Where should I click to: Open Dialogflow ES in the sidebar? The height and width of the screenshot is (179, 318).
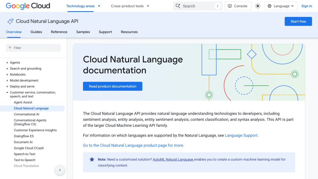(24, 136)
